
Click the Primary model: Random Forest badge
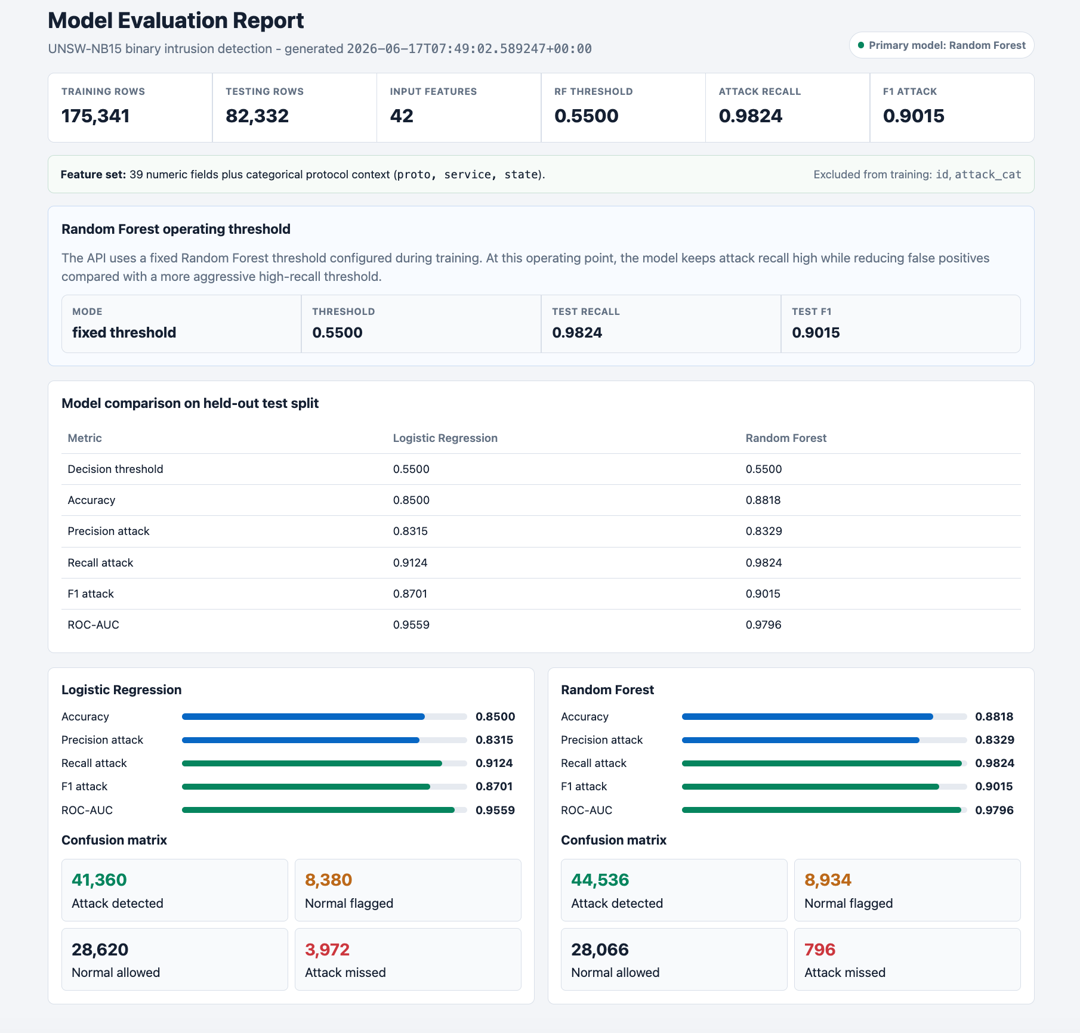[x=941, y=45]
